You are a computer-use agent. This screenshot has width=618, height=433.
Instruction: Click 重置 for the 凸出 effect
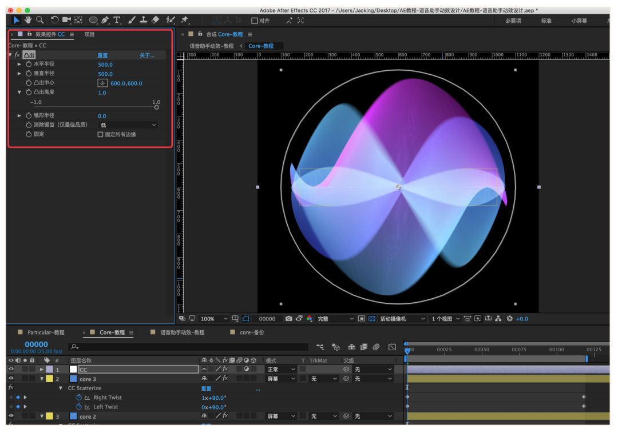[102, 55]
